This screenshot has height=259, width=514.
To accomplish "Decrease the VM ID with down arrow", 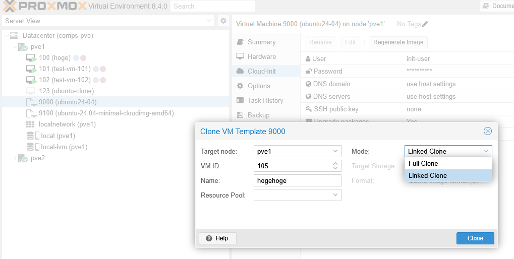I will [x=335, y=168].
